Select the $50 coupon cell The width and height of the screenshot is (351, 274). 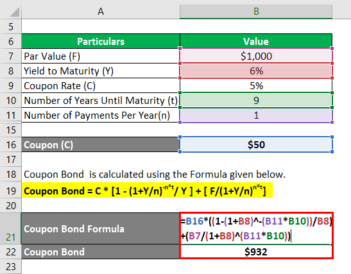256,144
